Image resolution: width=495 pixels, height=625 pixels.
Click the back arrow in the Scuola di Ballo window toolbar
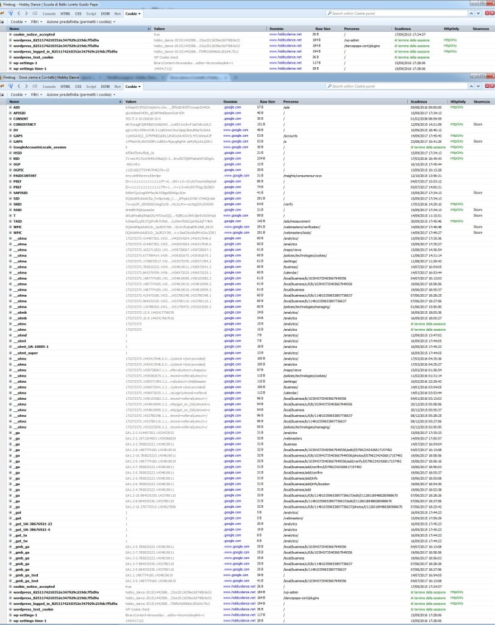[19, 13]
